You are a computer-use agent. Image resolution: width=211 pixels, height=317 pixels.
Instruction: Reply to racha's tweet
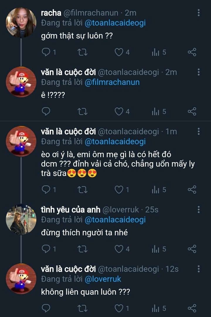46,52
